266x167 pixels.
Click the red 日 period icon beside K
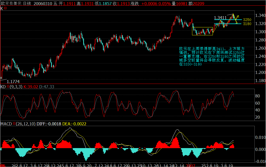[5, 8]
